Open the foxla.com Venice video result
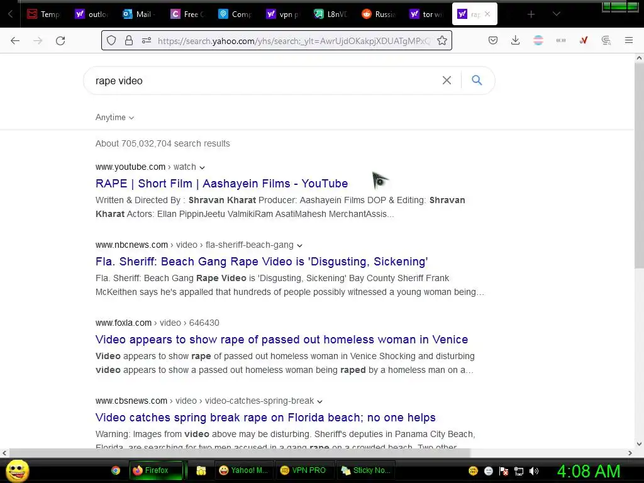 282,339
